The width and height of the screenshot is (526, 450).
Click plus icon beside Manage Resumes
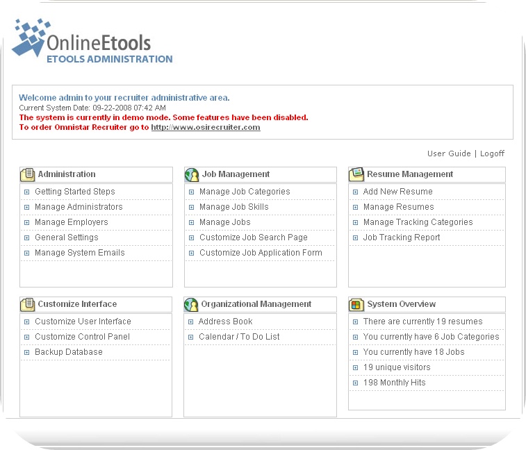(x=355, y=208)
